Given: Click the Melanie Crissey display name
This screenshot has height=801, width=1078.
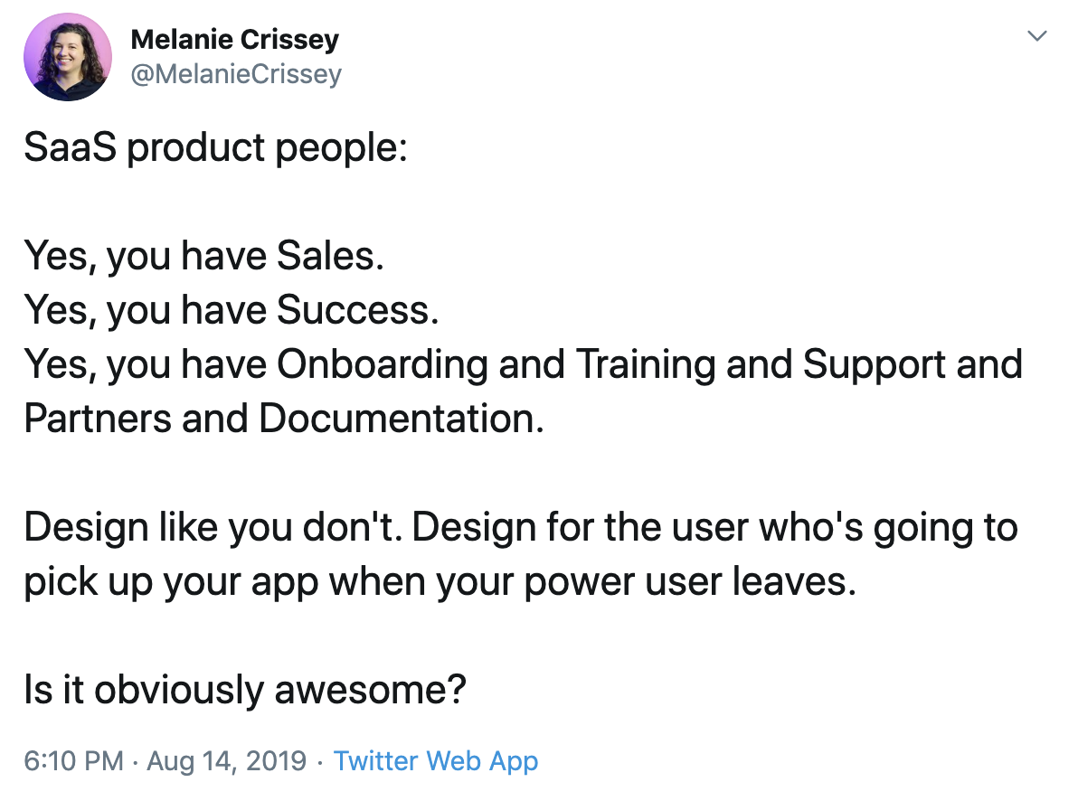Looking at the screenshot, I should pos(234,40).
